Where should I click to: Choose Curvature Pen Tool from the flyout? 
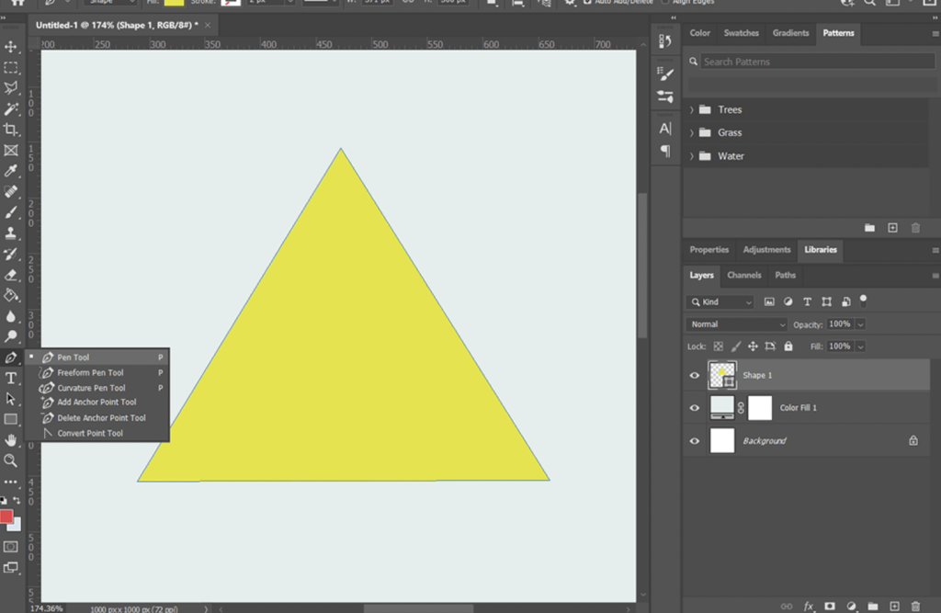coord(91,388)
